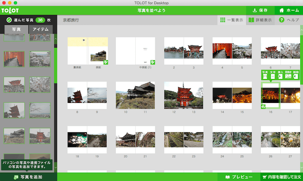The image size is (303, 181).
Task: Select page 19 valley view photo
Action: 97,140
